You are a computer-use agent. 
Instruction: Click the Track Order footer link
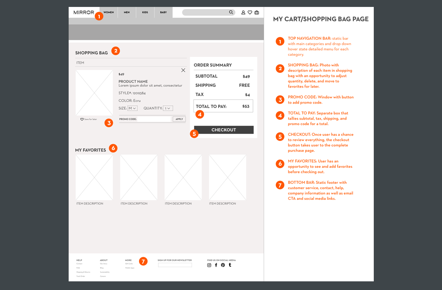[x=81, y=277]
